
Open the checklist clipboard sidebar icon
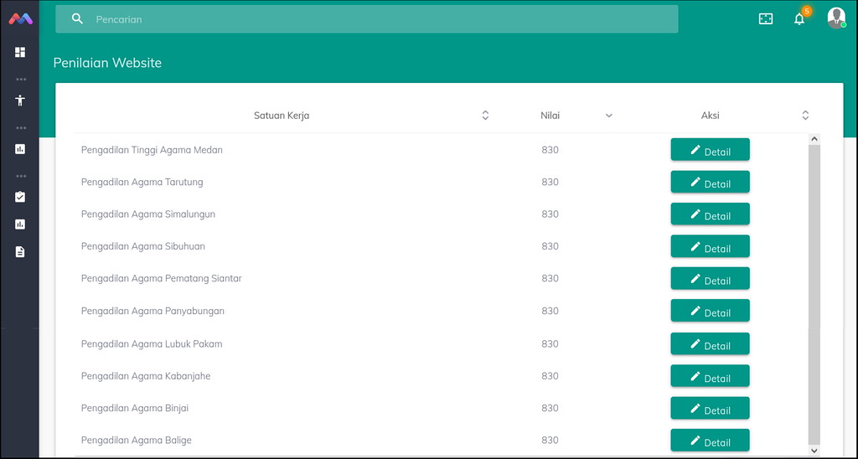(x=20, y=196)
